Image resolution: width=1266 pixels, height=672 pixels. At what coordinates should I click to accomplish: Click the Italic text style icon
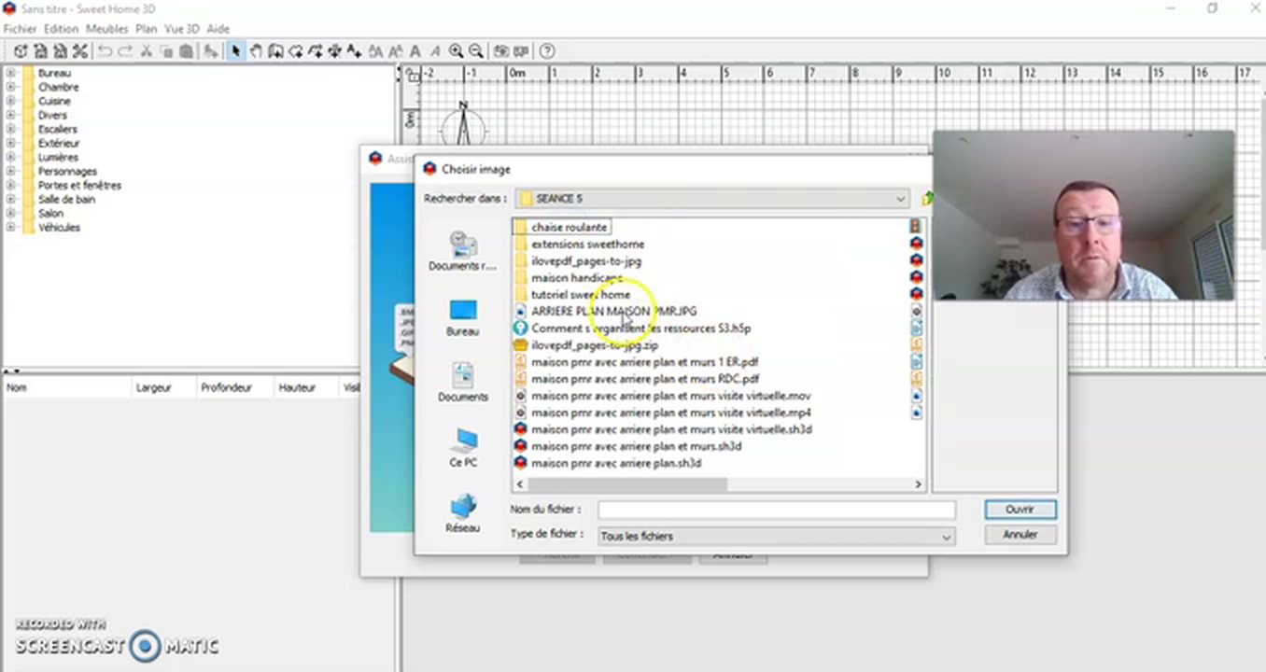point(434,51)
